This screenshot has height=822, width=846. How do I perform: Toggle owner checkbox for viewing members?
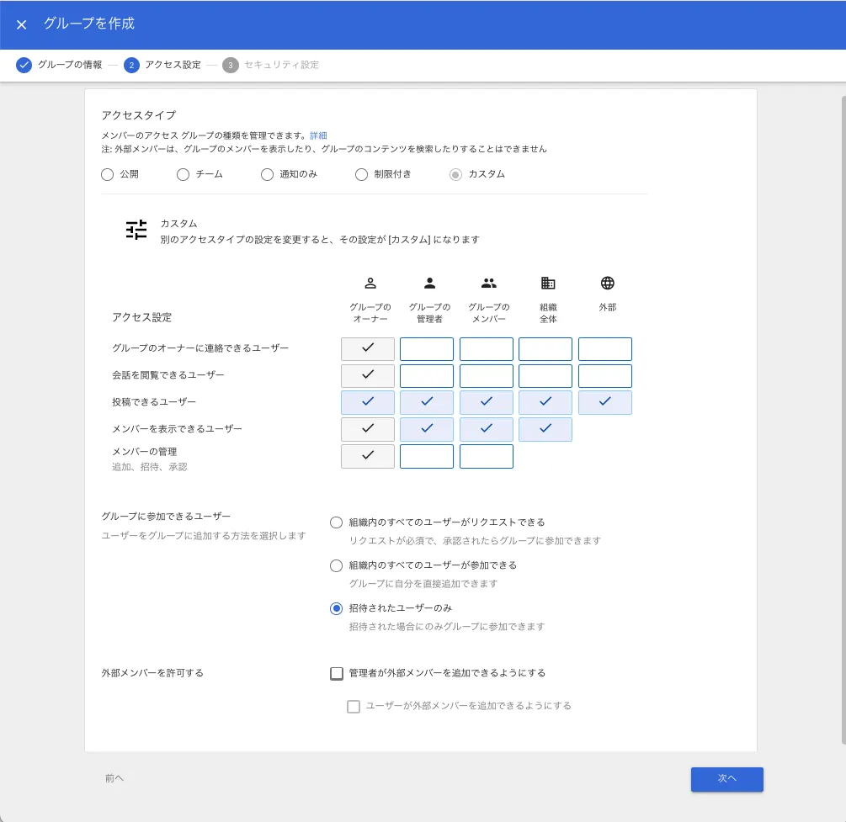click(367, 430)
